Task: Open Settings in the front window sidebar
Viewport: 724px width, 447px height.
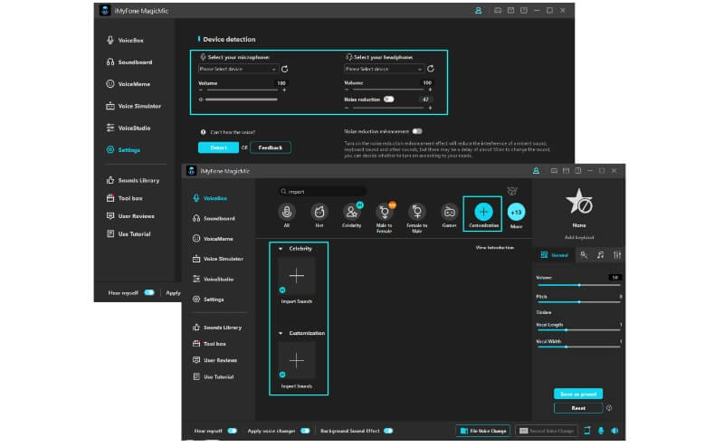Action: (x=208, y=300)
